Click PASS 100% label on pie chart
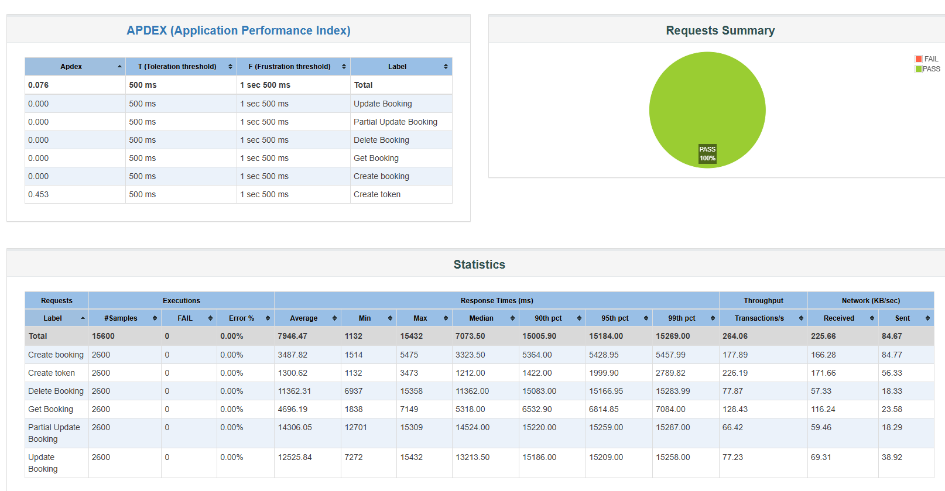945x491 pixels. 707,154
